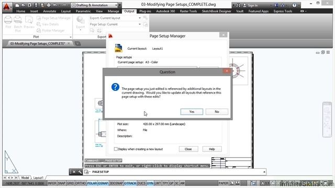Open the Express Tools ribbon tab
Image resolution: width=335 pixels, height=188 pixels.
tap(283, 11)
